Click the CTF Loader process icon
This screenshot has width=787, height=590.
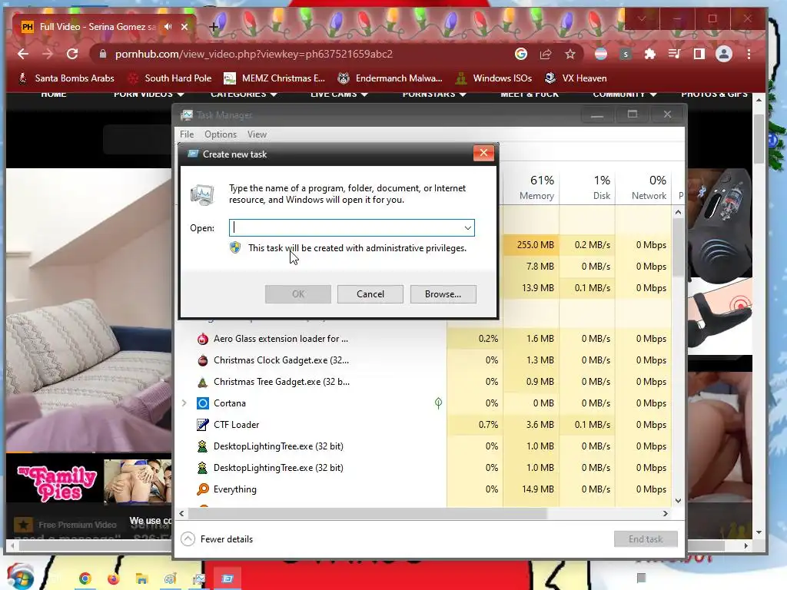[202, 425]
